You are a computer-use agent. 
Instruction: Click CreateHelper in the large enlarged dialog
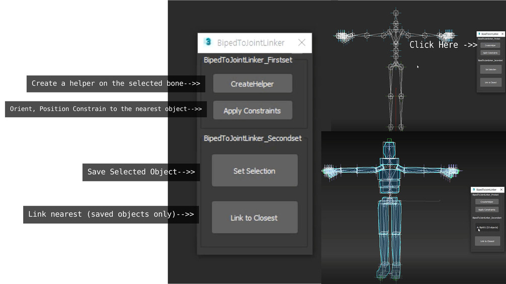tap(253, 83)
